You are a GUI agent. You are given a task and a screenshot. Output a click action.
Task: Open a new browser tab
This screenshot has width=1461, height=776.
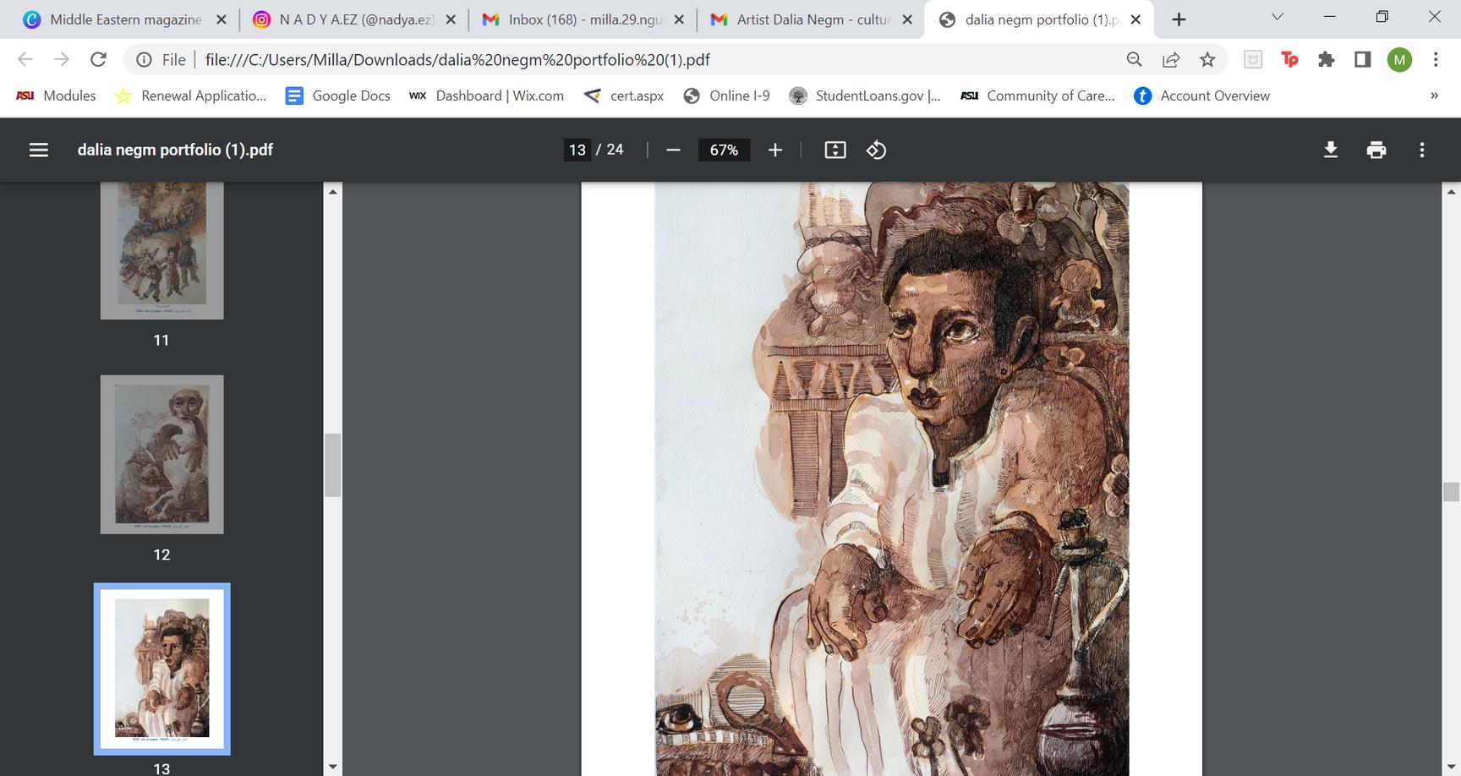coord(1179,19)
